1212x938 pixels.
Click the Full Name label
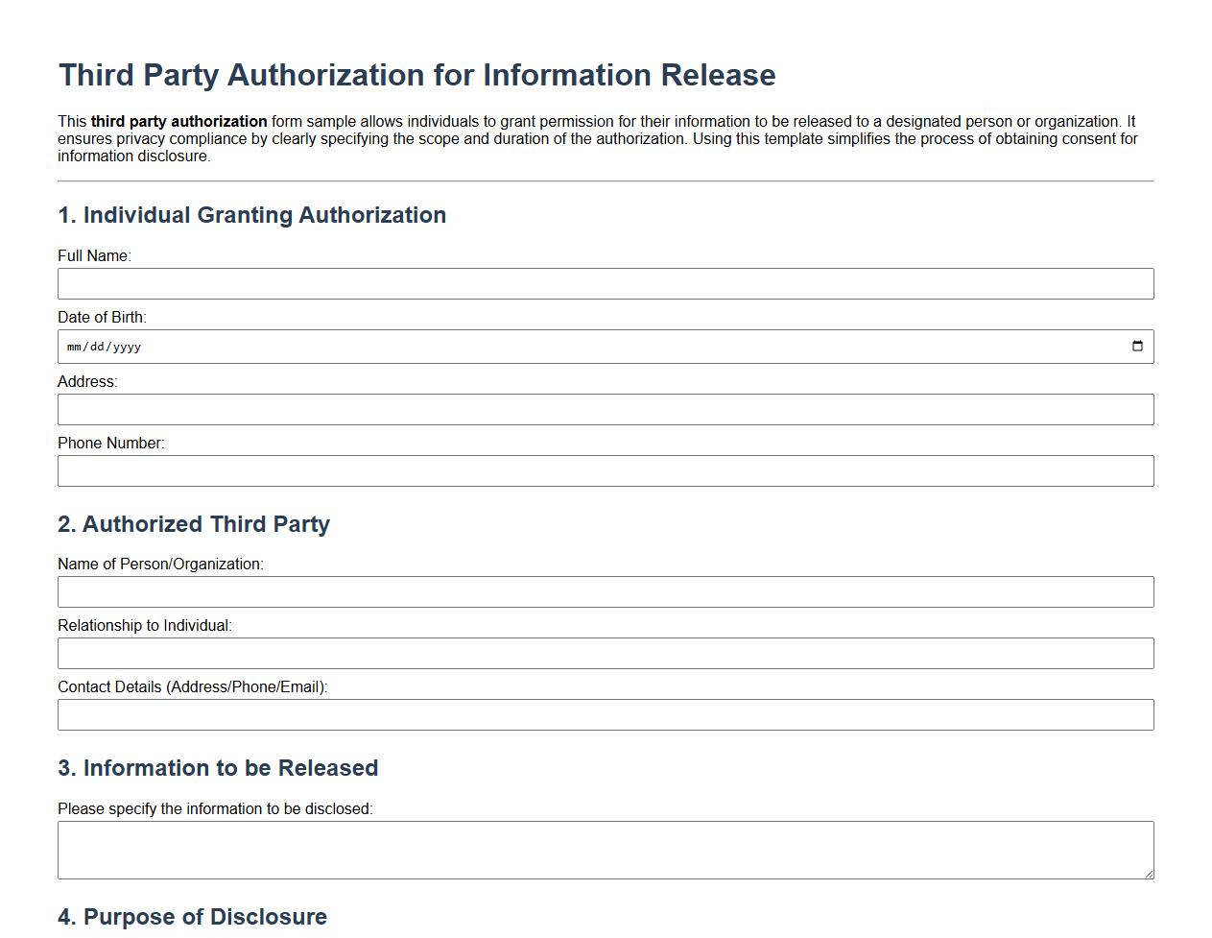pyautogui.click(x=93, y=255)
